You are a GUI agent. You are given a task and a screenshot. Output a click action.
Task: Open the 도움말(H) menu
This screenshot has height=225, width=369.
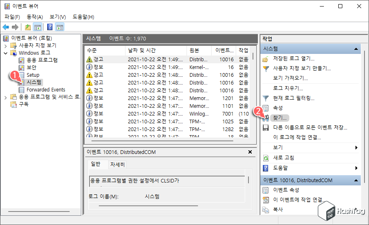click(83, 17)
